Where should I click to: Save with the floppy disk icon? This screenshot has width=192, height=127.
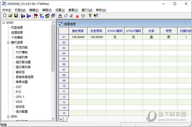[16, 16]
